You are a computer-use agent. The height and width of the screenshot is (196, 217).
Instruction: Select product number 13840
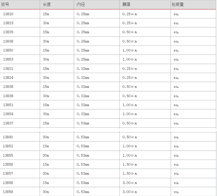(x=8, y=137)
